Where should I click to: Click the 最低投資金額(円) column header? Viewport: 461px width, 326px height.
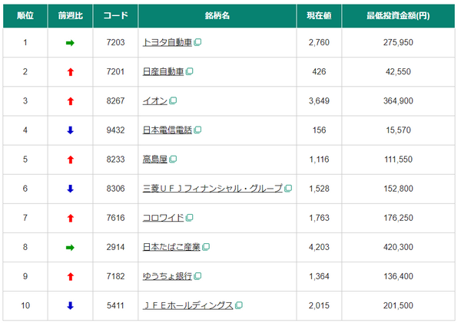pos(398,16)
